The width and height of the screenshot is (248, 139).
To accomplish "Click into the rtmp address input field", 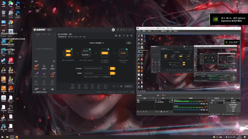I will tap(96, 68).
